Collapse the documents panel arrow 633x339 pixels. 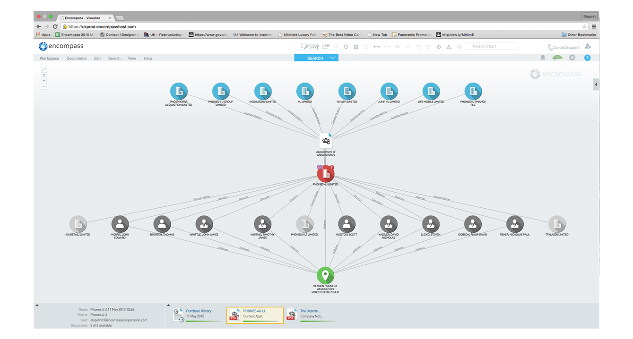(x=169, y=305)
